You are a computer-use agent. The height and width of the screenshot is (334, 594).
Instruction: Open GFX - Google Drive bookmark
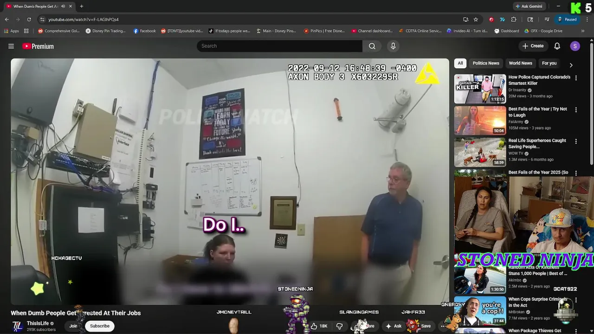[543, 31]
